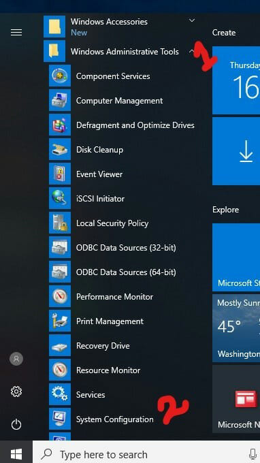Click the search magnifier icon in taskbar
Viewport: 260px width, 463px height.
[47, 454]
